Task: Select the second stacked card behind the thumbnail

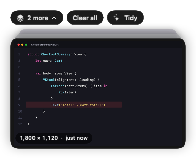Action: pyautogui.click(x=98, y=36)
